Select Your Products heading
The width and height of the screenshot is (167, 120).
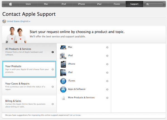tap(13, 66)
